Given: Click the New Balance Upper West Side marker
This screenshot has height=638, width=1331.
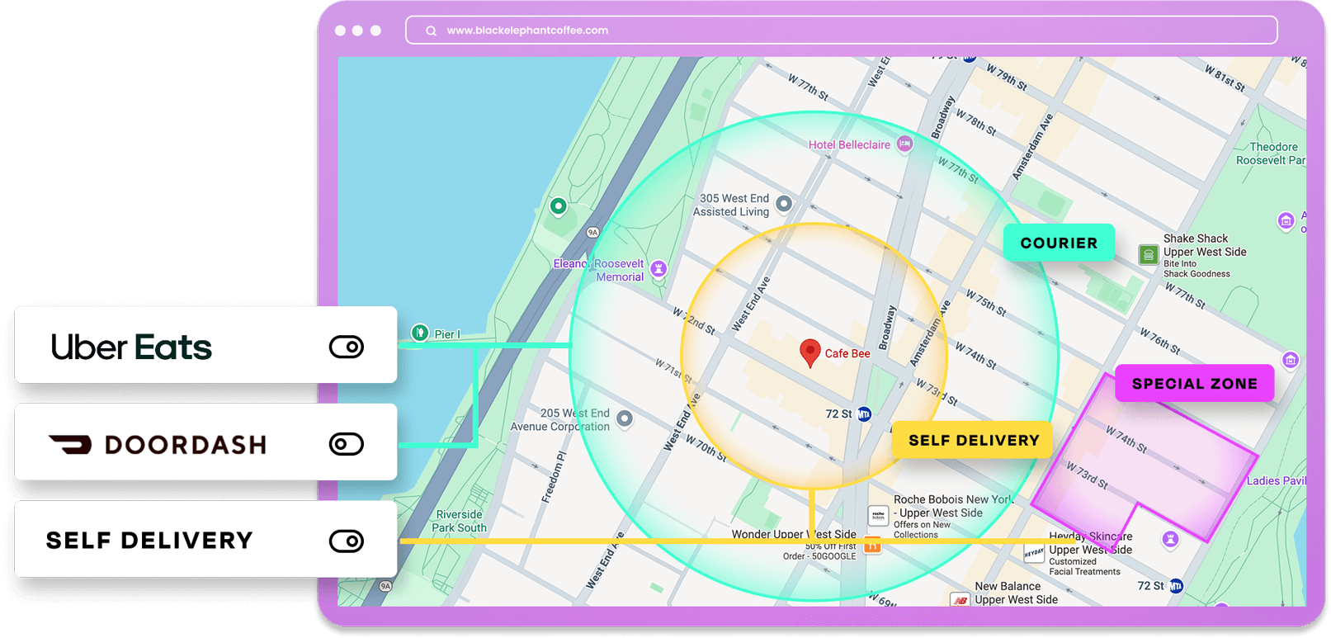Looking at the screenshot, I should tap(960, 599).
